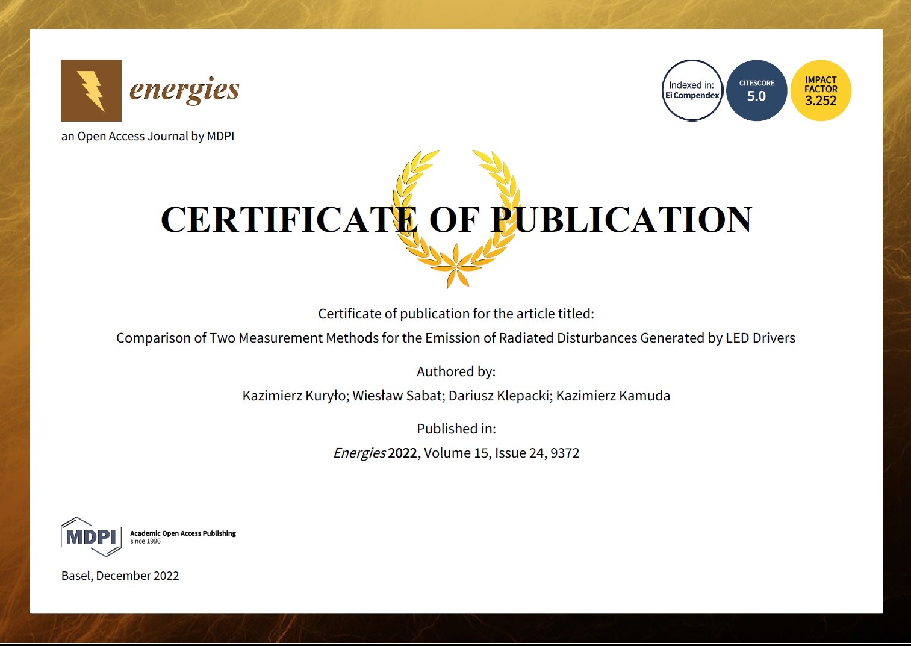Click the yellow Impact Factor 3.252 badge
Image resolution: width=911 pixels, height=646 pixels.
[x=821, y=90]
